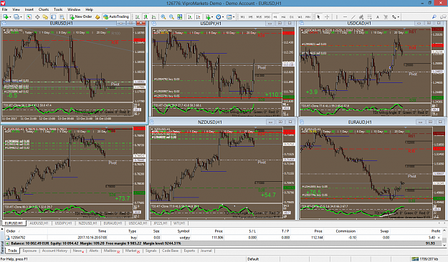448x262 pixels.
Task: Click the Default profile in status bar
Action: (253, 259)
